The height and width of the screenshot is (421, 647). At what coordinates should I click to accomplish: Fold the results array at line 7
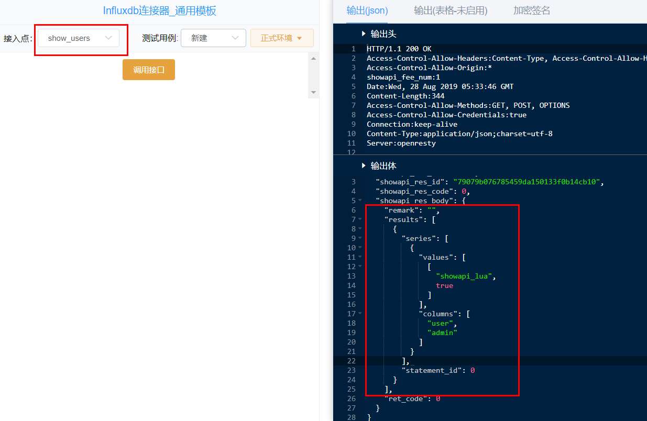(x=360, y=219)
